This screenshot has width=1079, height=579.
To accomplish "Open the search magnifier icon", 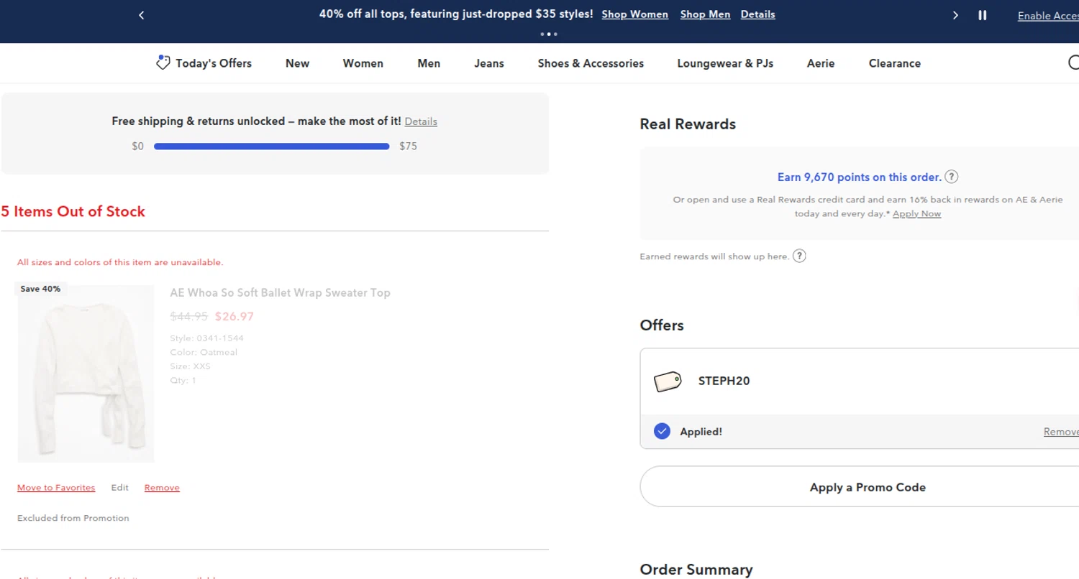I will pyautogui.click(x=1074, y=63).
